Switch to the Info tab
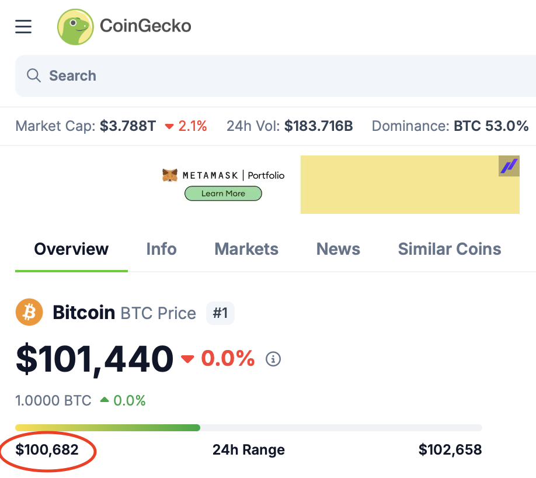 tap(161, 249)
